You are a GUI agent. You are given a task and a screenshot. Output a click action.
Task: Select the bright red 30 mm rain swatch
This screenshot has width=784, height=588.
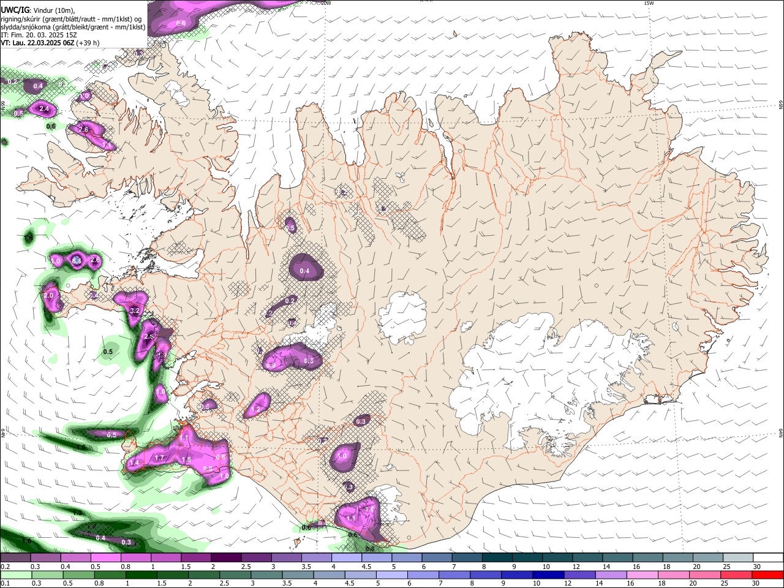(x=768, y=575)
